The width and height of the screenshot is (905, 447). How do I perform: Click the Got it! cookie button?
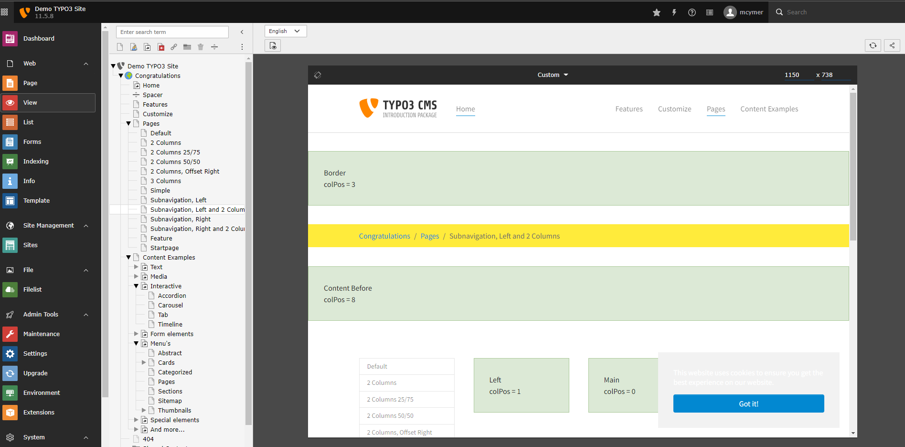pos(748,403)
